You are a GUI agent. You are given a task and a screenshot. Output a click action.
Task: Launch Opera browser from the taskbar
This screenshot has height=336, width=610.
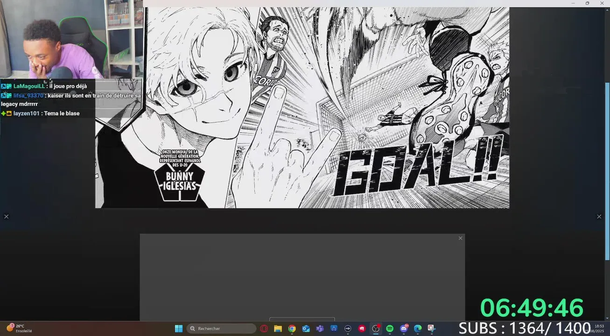(264, 329)
